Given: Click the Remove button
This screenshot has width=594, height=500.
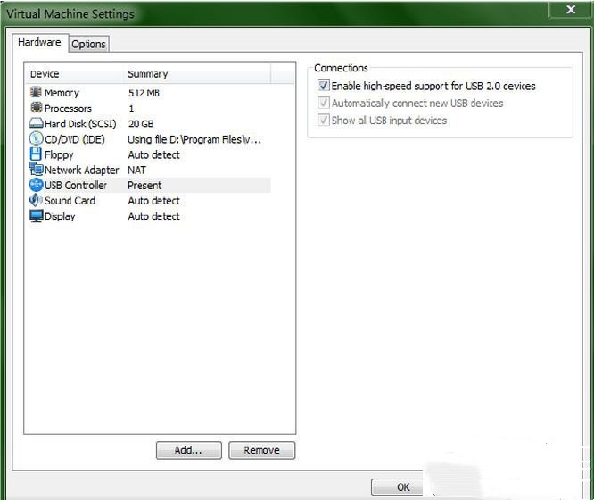Looking at the screenshot, I should pyautogui.click(x=261, y=451).
